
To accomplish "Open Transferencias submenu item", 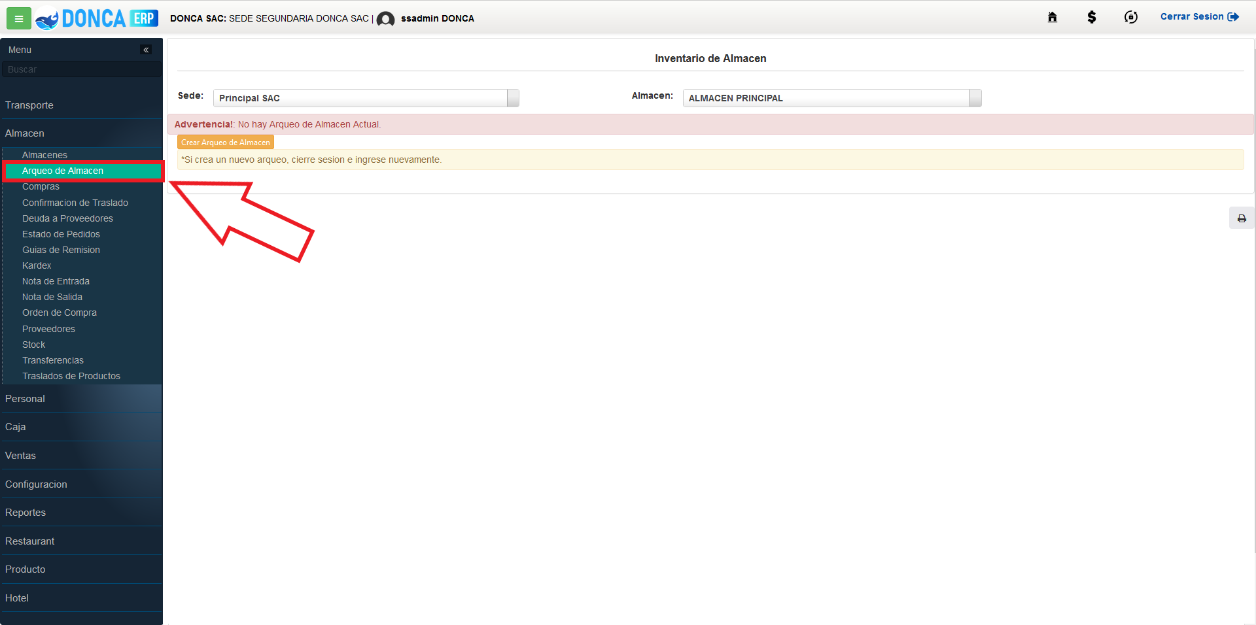I will coord(53,360).
